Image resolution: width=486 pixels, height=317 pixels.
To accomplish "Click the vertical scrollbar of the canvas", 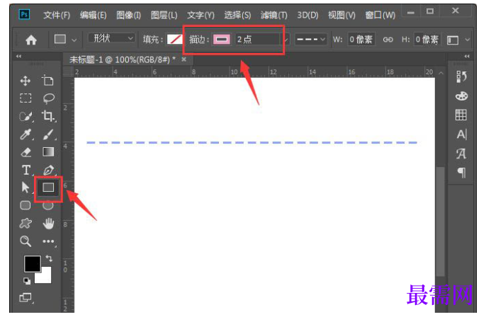I will click(x=440, y=221).
